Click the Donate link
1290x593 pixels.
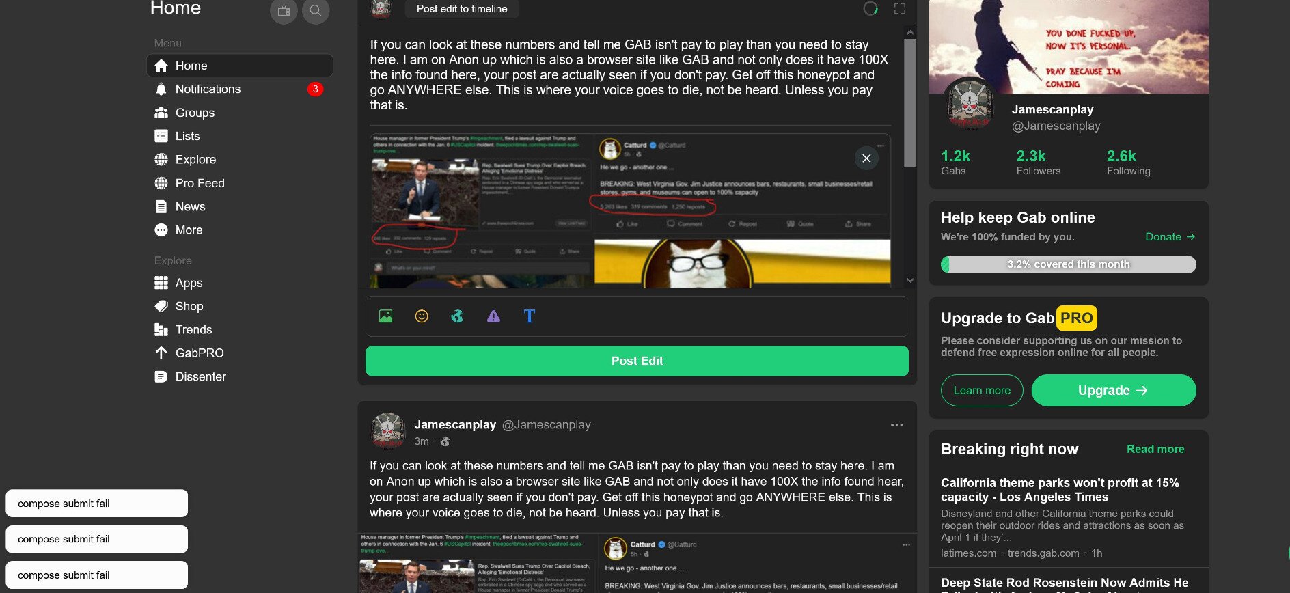pyautogui.click(x=1170, y=237)
